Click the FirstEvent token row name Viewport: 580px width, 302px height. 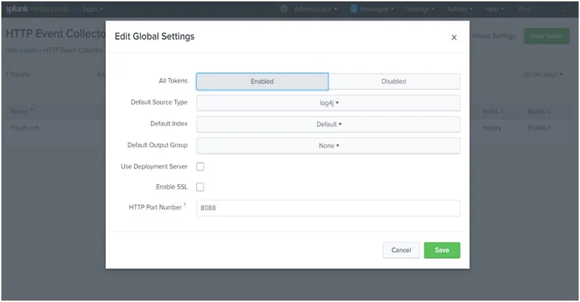(25, 128)
